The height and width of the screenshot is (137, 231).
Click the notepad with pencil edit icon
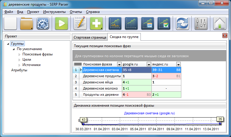point(80,23)
